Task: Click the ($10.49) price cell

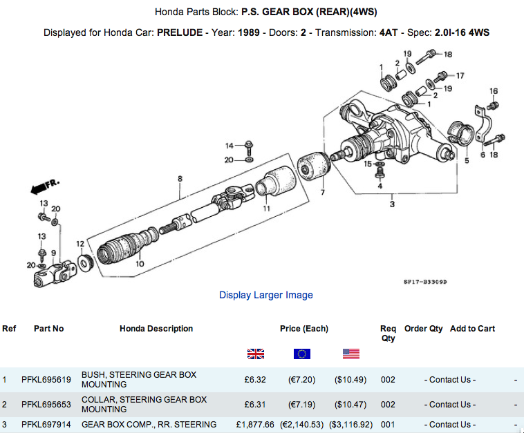Action: (350, 380)
